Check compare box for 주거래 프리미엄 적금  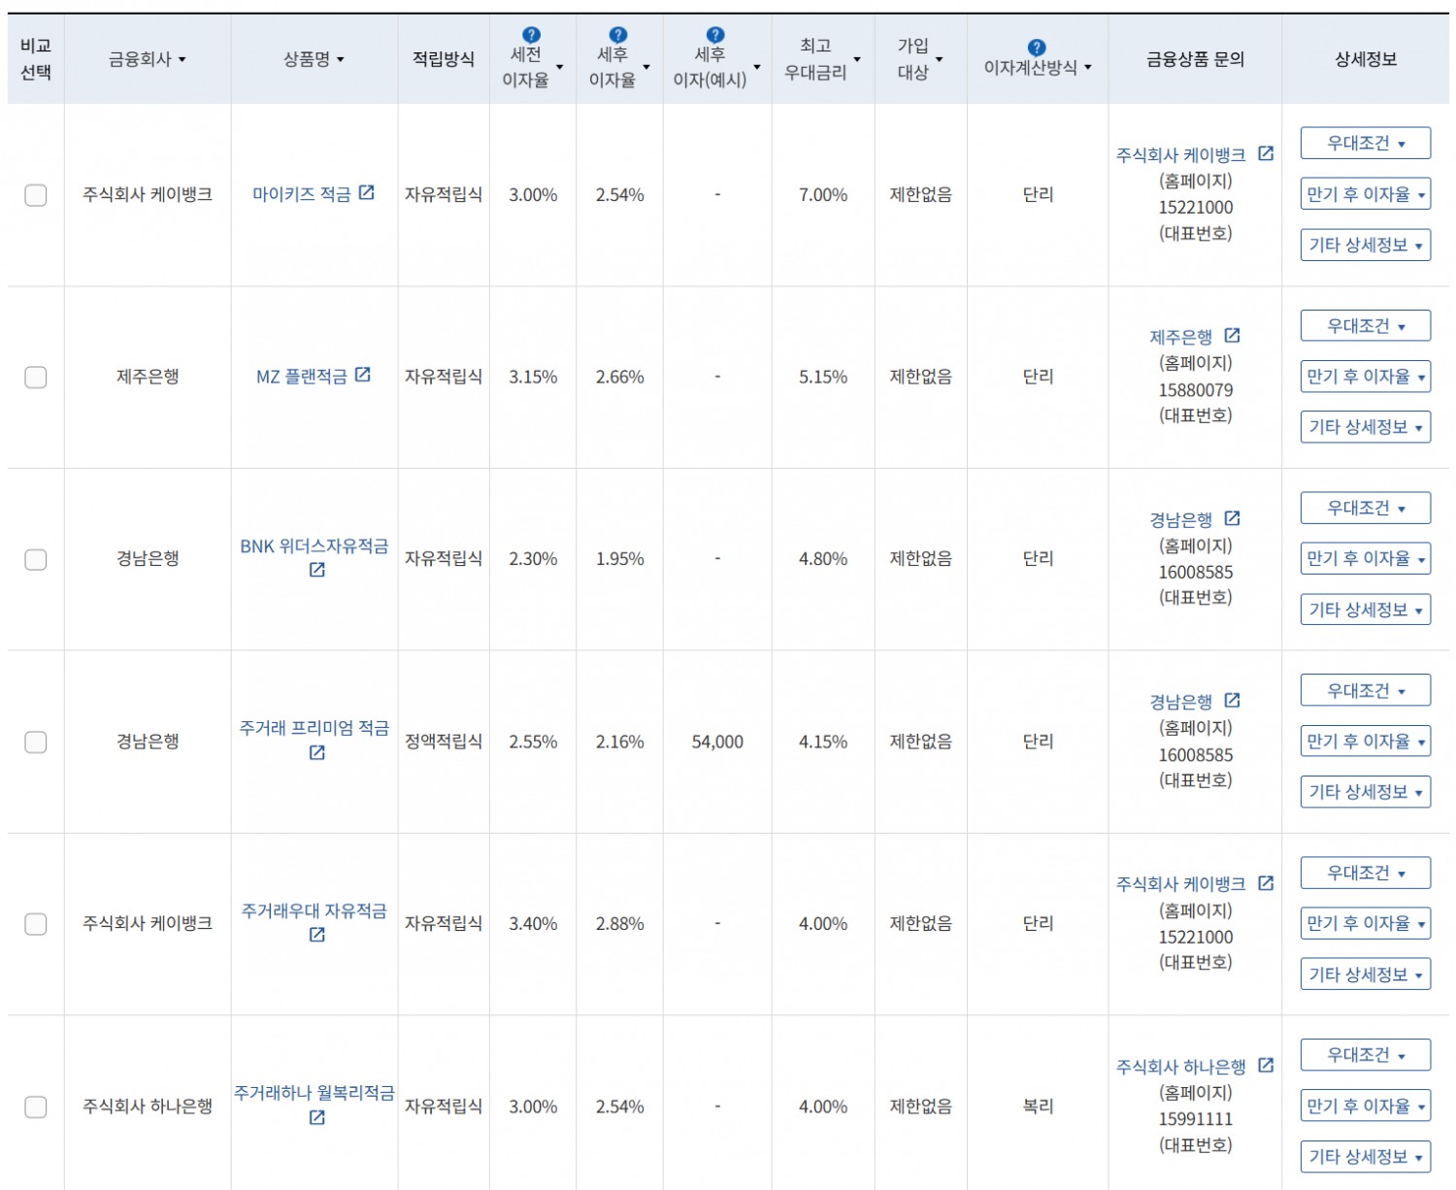[x=36, y=742]
